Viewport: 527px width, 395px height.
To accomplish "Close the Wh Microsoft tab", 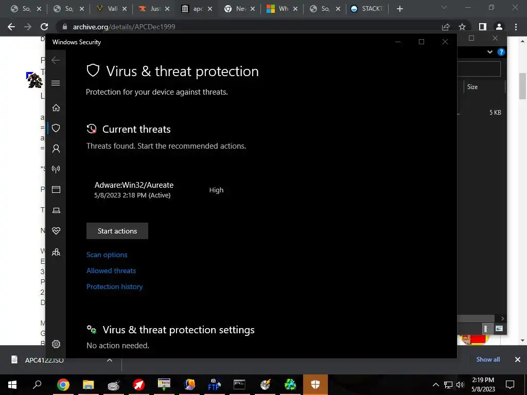I will pyautogui.click(x=295, y=9).
